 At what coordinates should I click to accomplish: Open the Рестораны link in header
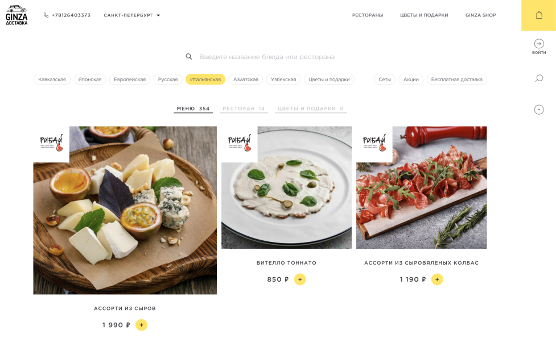tap(368, 15)
